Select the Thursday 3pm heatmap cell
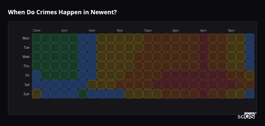 coord(176,66)
